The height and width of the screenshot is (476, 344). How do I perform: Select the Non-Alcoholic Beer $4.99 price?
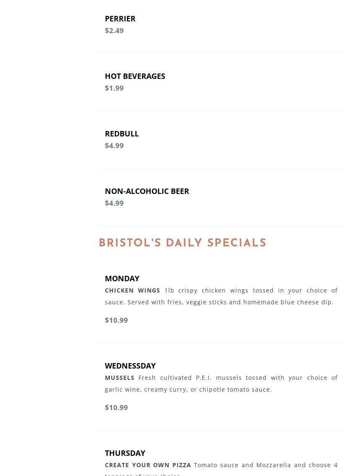114,203
